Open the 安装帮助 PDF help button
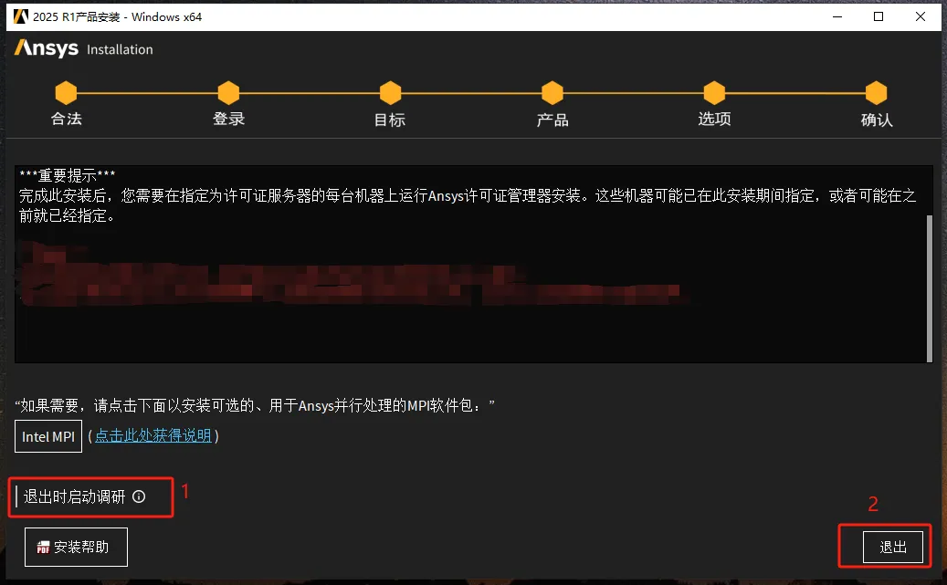This screenshot has width=947, height=585. (76, 547)
